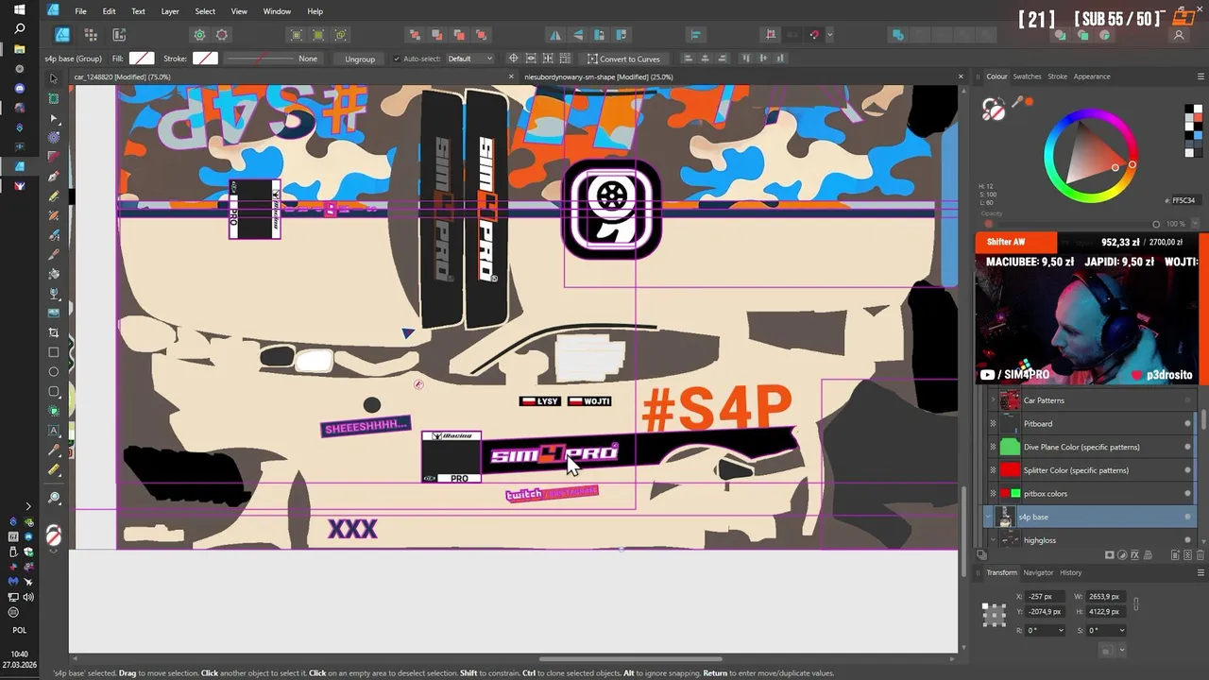1209x680 pixels.
Task: Add an adjustment layer icon
Action: 1124,555
